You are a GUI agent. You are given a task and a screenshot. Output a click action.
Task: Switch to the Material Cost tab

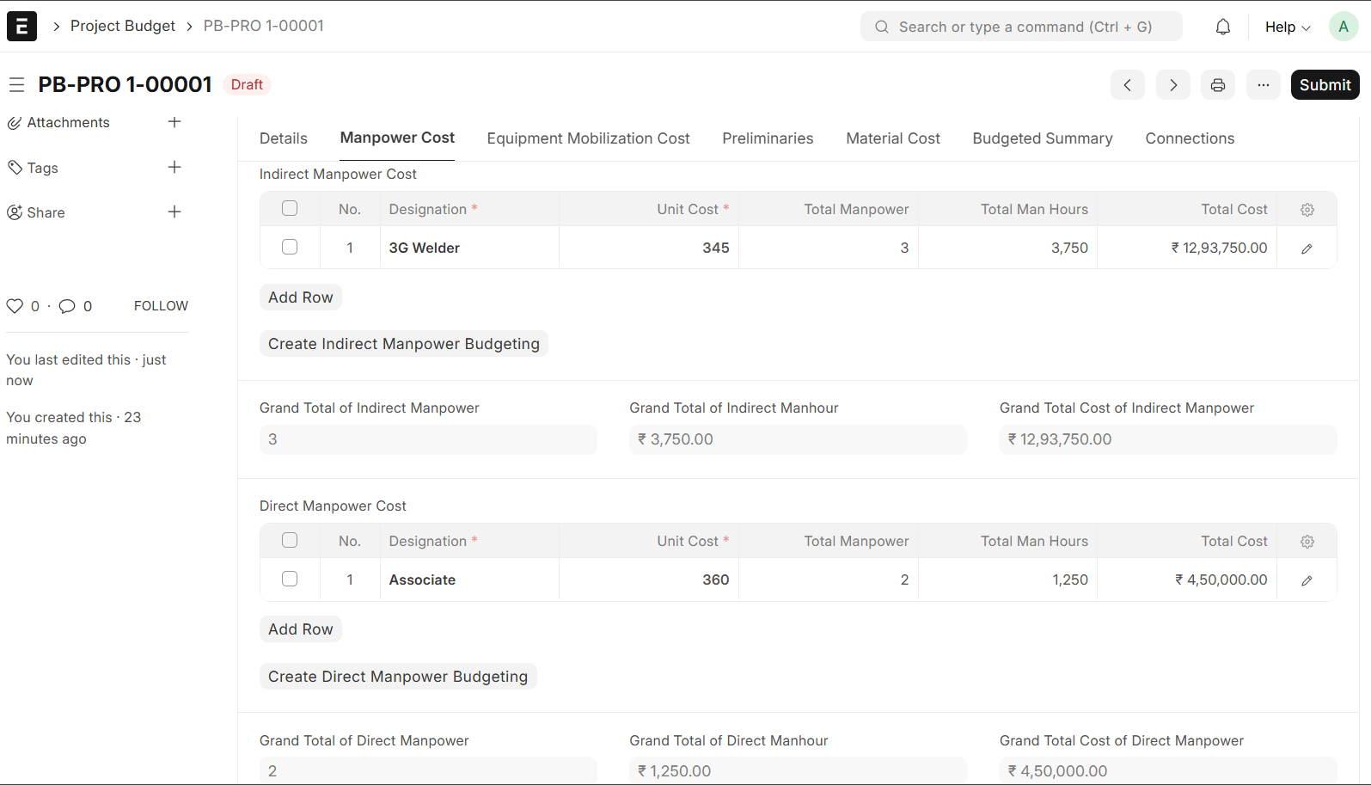pyautogui.click(x=892, y=138)
